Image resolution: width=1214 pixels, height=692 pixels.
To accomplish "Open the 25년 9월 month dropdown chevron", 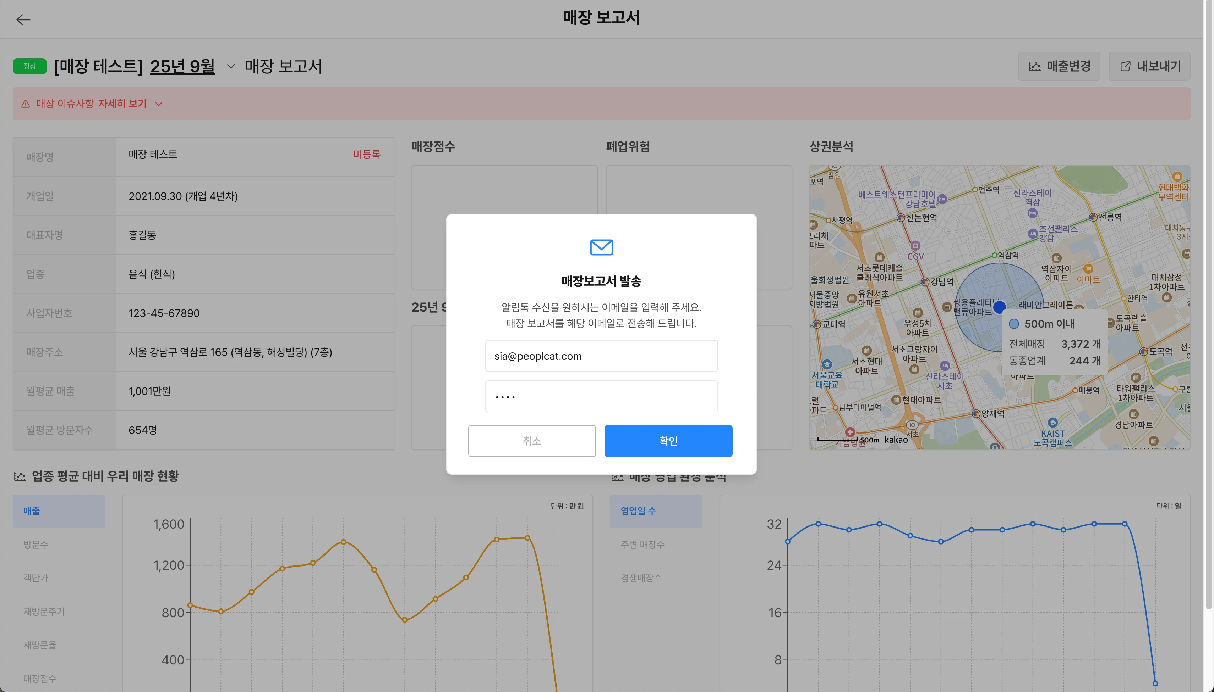I will (x=231, y=67).
